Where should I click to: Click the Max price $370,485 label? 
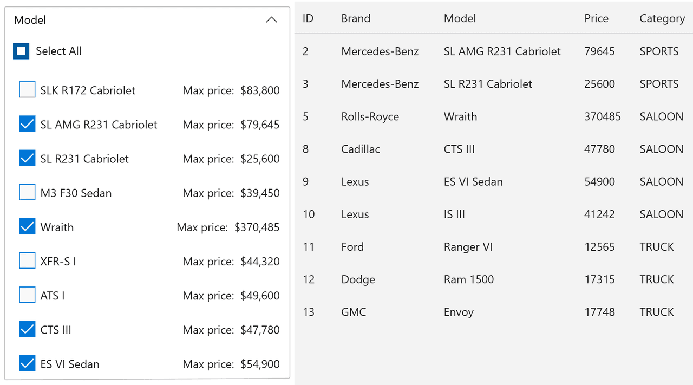pyautogui.click(x=228, y=227)
